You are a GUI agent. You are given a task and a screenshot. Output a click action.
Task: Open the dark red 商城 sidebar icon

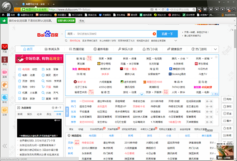tap(5, 60)
